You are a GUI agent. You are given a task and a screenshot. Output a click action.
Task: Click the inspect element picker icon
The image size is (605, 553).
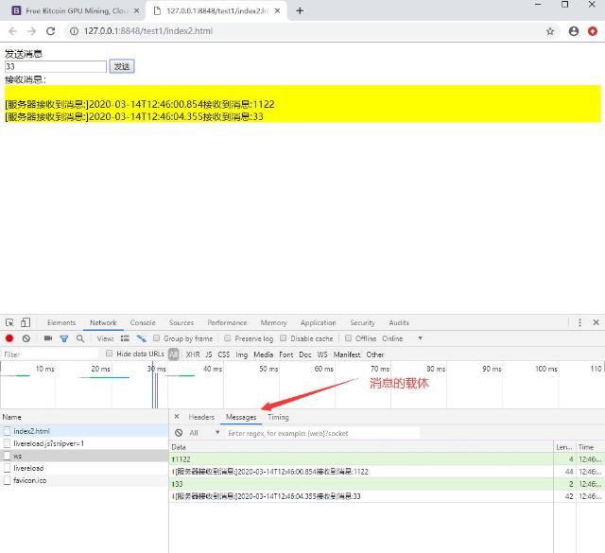(9, 322)
